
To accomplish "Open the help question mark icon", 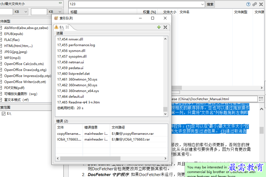I will pyautogui.click(x=248, y=4).
